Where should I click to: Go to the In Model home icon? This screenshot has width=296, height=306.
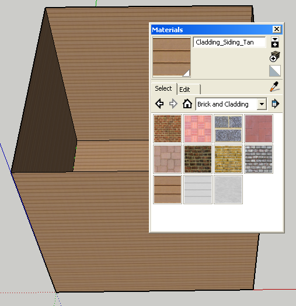tap(187, 104)
